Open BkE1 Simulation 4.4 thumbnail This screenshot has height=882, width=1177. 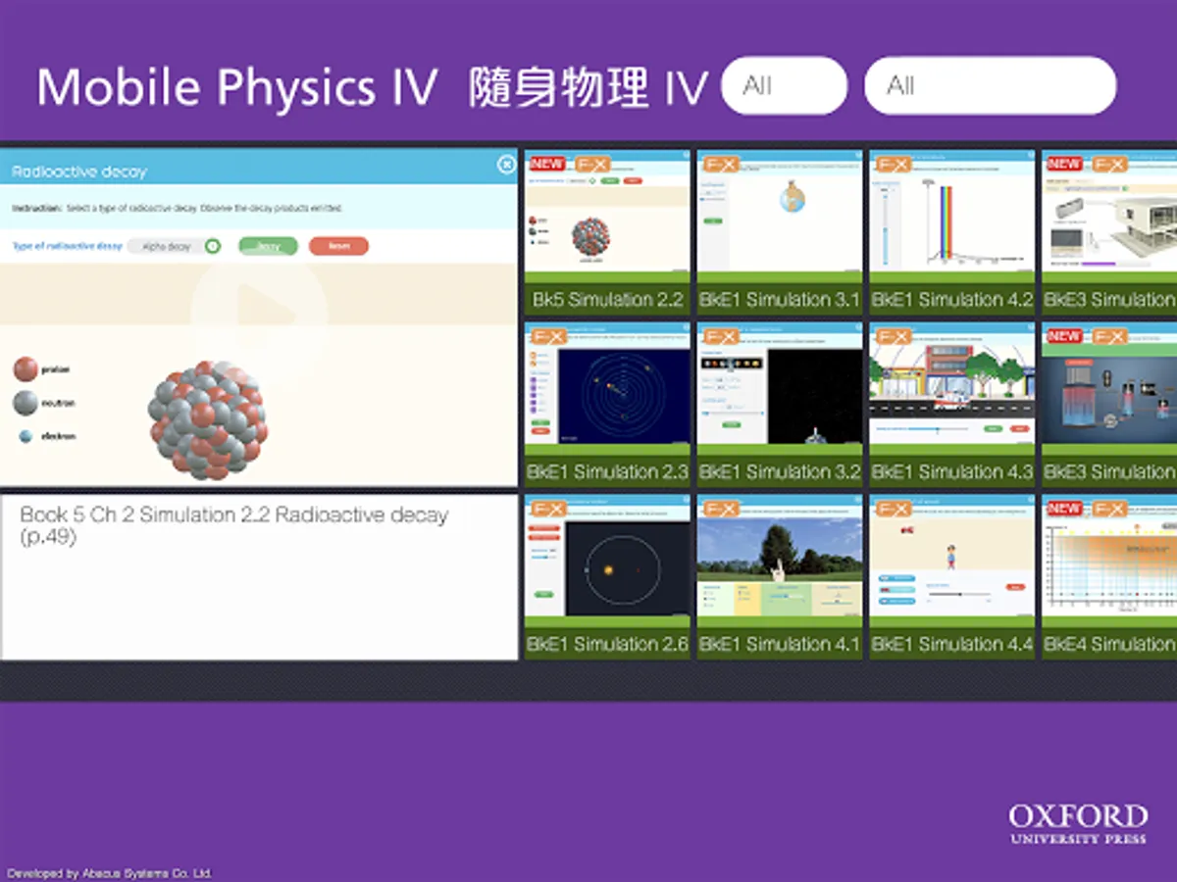[x=952, y=577]
